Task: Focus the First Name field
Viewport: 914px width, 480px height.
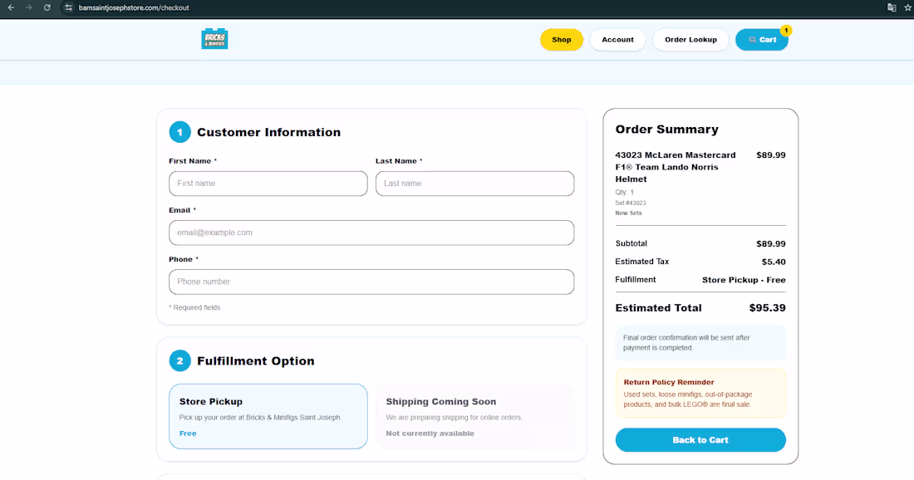Action: [x=268, y=184]
